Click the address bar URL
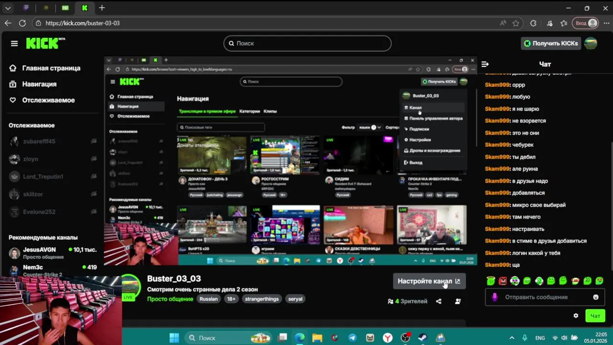Viewport: 613px width, 345px height. tap(82, 23)
